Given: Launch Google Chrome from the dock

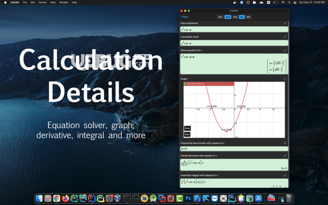Looking at the screenshot, I should pos(56,198).
